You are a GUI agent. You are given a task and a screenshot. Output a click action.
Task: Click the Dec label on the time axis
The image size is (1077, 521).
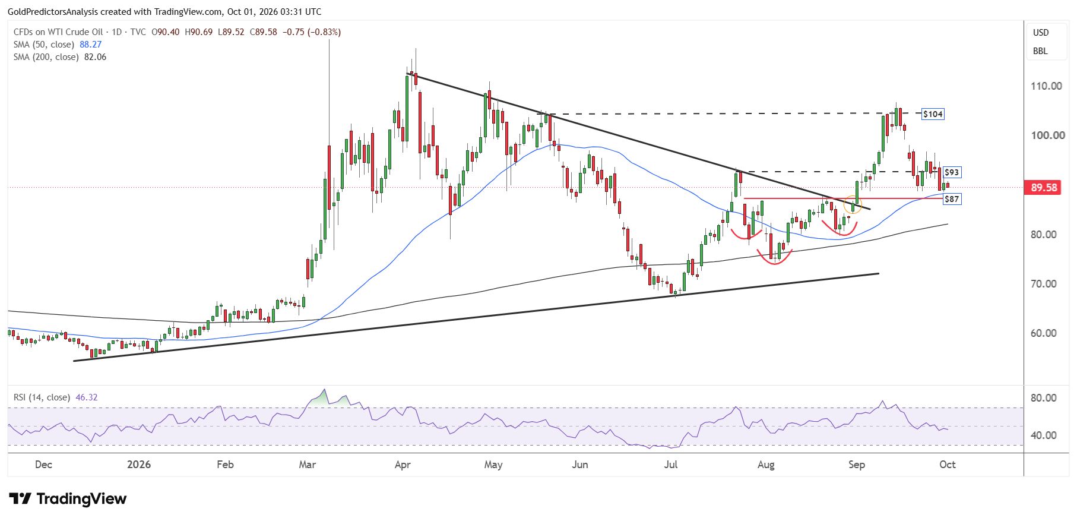[43, 465]
